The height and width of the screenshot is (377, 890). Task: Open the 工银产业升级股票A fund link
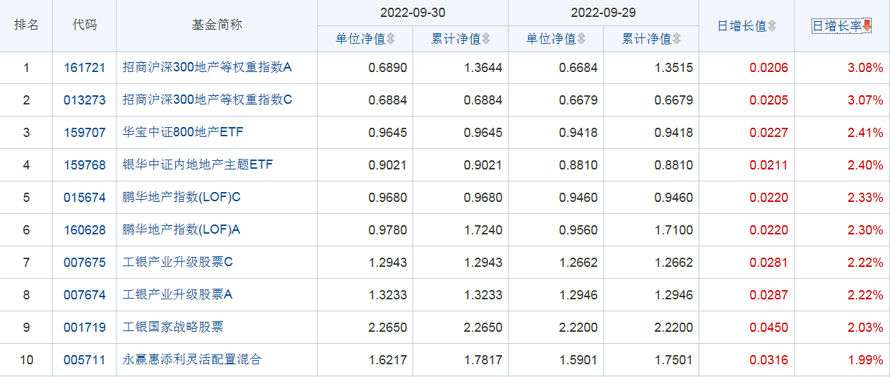tap(177, 295)
